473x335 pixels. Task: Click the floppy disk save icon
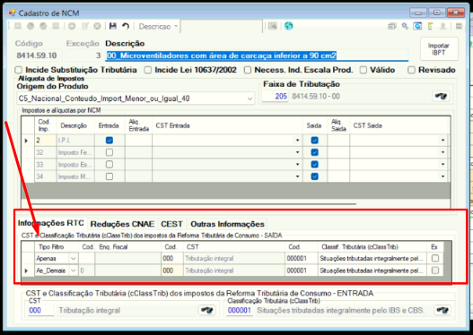[x=113, y=26]
